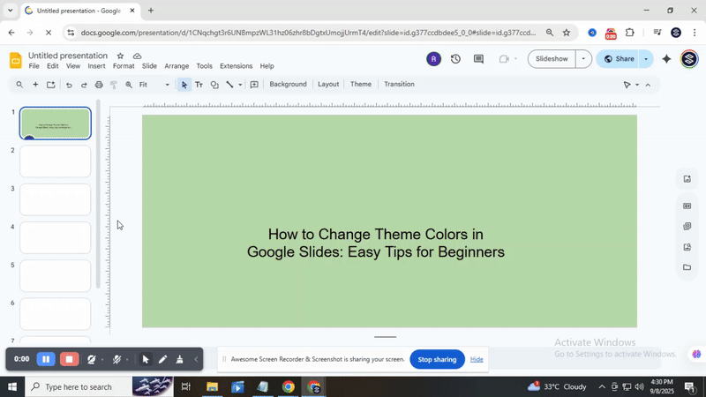Undo the last action
Viewport: 706px width, 397px height.
tap(69, 85)
